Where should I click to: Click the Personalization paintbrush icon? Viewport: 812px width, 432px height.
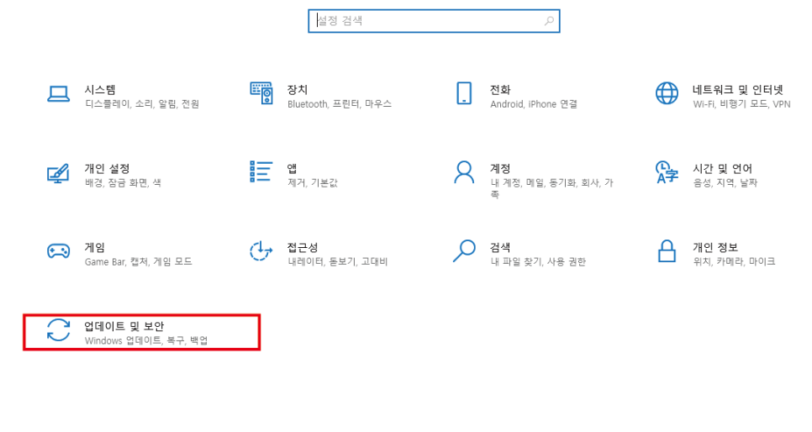tap(59, 173)
